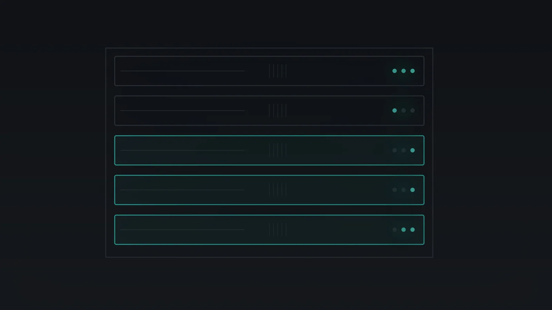Click the lit green dot in the third row

[x=412, y=150]
